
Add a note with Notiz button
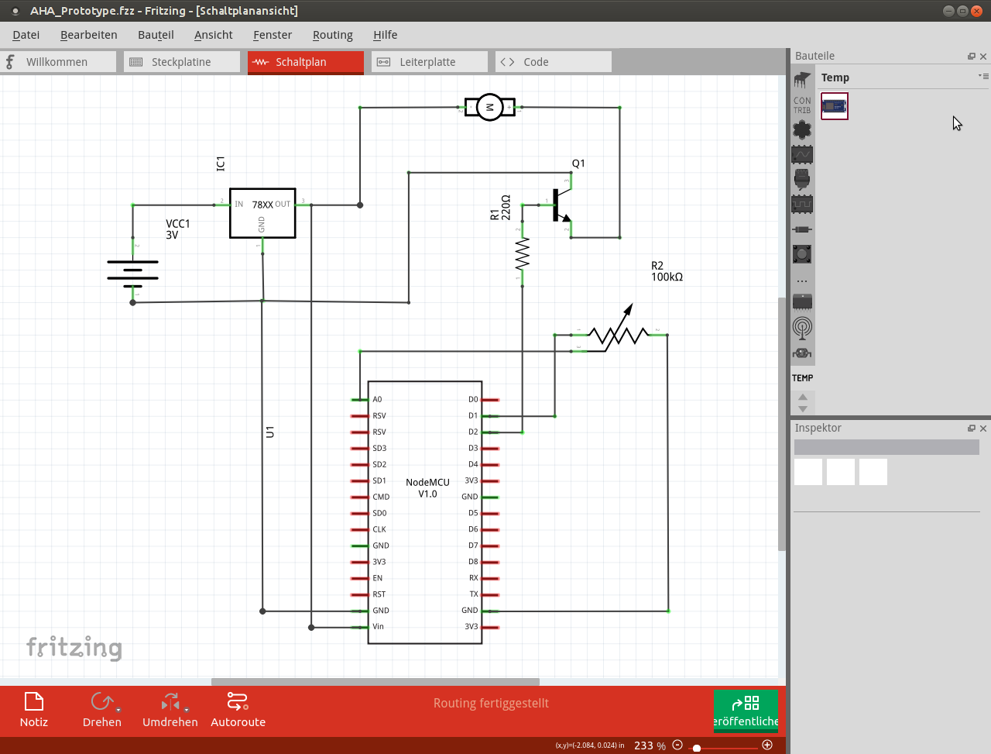pos(34,710)
